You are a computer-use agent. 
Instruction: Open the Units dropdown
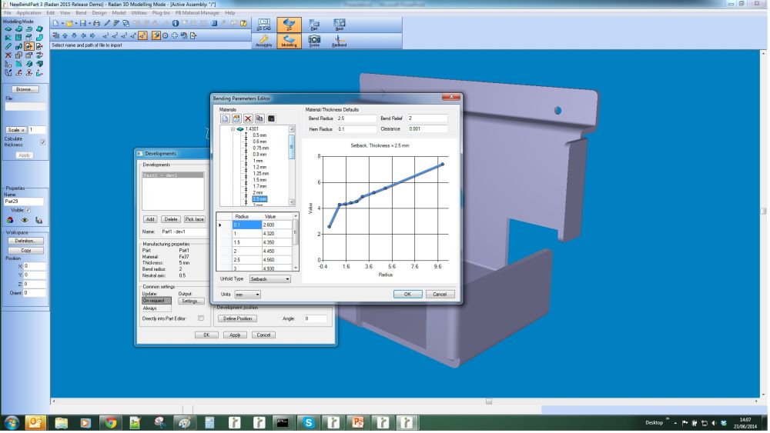pos(247,294)
